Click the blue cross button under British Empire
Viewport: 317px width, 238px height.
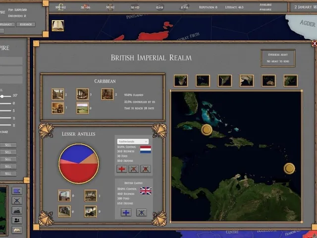pos(126,213)
